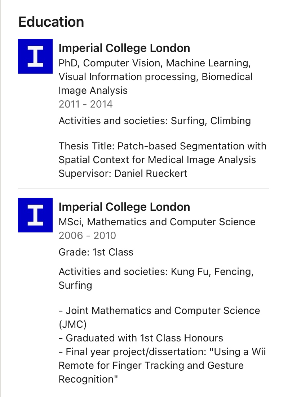Click the Joint Mathematics and Computer Science bullet

(x=159, y=311)
